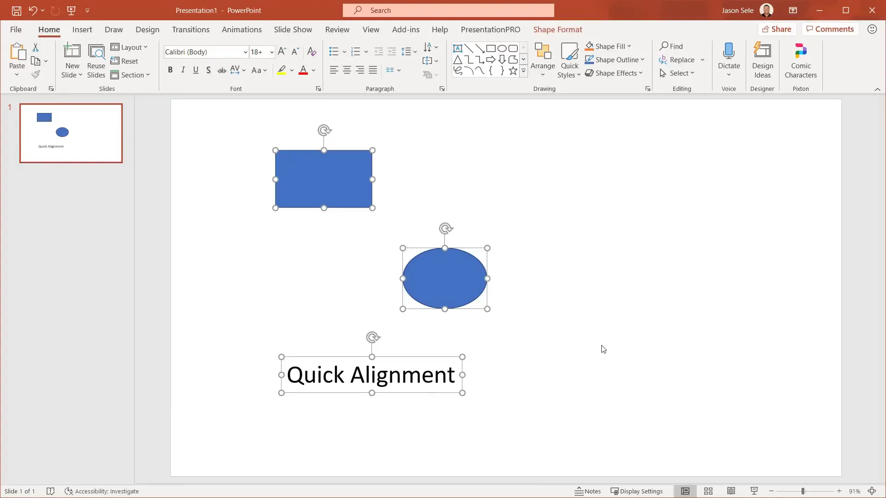This screenshot has width=886, height=498.
Task: Select the isosceles triangle shape in gallery
Action: tap(458, 59)
